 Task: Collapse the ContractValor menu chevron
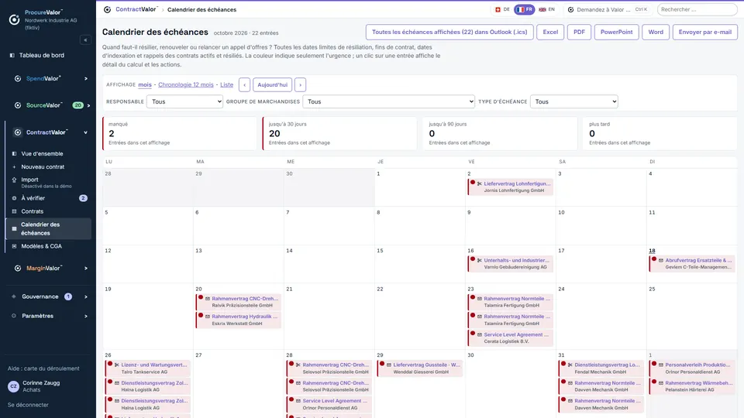point(86,132)
